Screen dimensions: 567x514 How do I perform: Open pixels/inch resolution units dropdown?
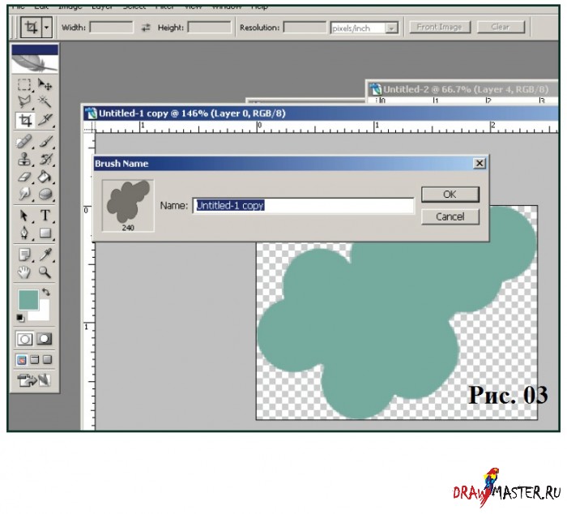click(391, 28)
